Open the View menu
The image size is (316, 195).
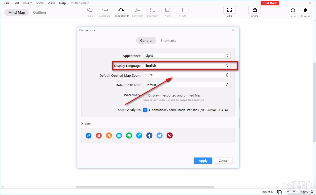(x=51, y=3)
